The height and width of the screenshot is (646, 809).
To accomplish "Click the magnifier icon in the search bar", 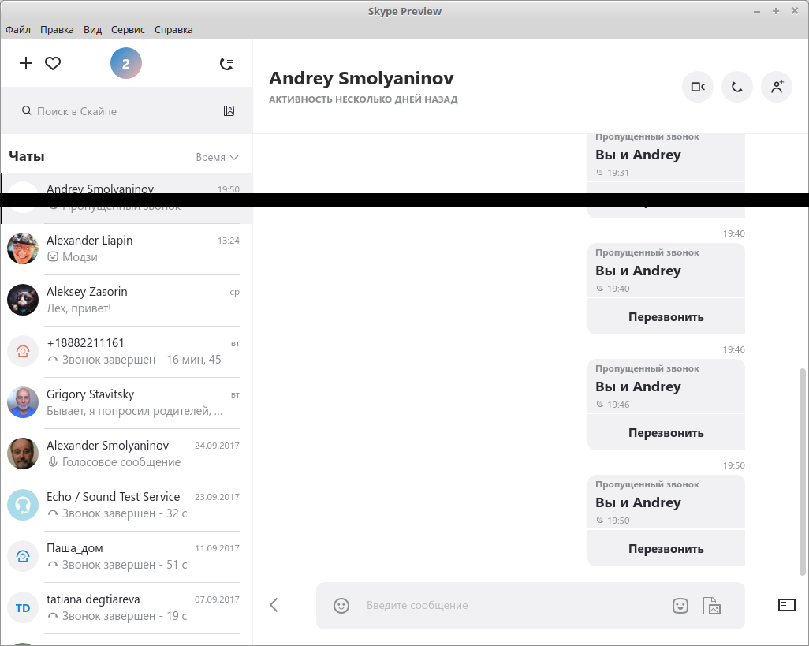I will [x=26, y=110].
